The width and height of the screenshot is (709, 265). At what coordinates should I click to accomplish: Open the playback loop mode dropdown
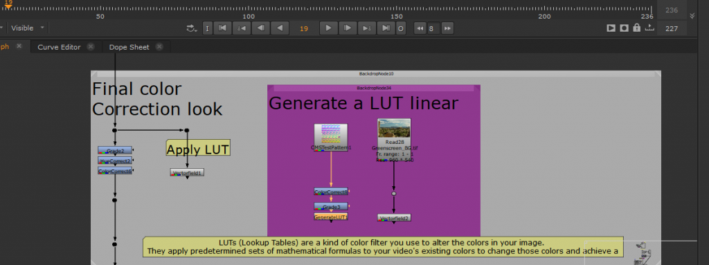[192, 28]
